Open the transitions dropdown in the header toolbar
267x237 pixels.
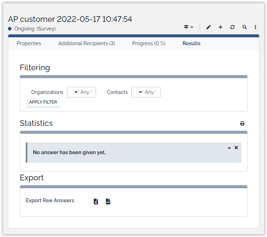coord(189,27)
